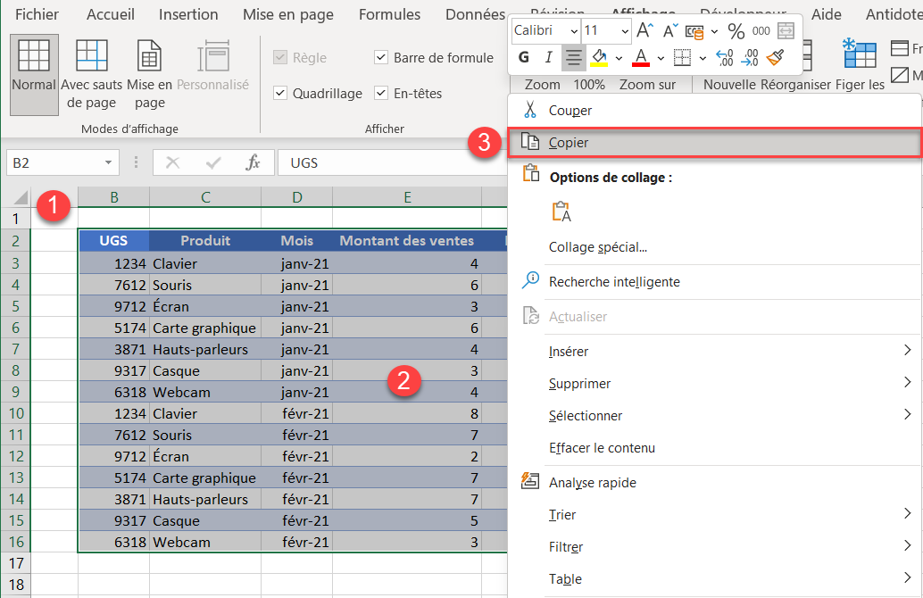Open the font color dropdown arrow
The image size is (923, 598).
(x=661, y=58)
